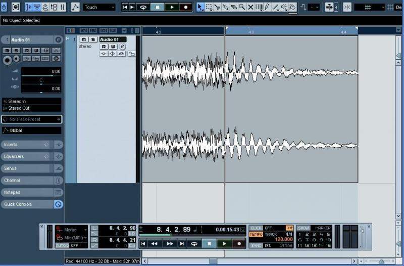
Task: Select the Draw pencil tool
Action: point(267,7)
